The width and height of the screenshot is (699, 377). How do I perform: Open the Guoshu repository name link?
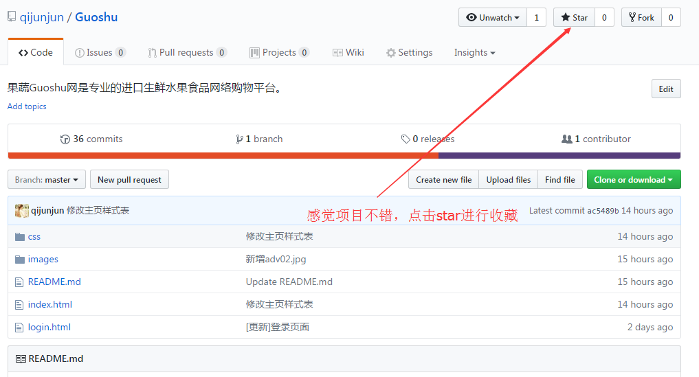point(96,17)
